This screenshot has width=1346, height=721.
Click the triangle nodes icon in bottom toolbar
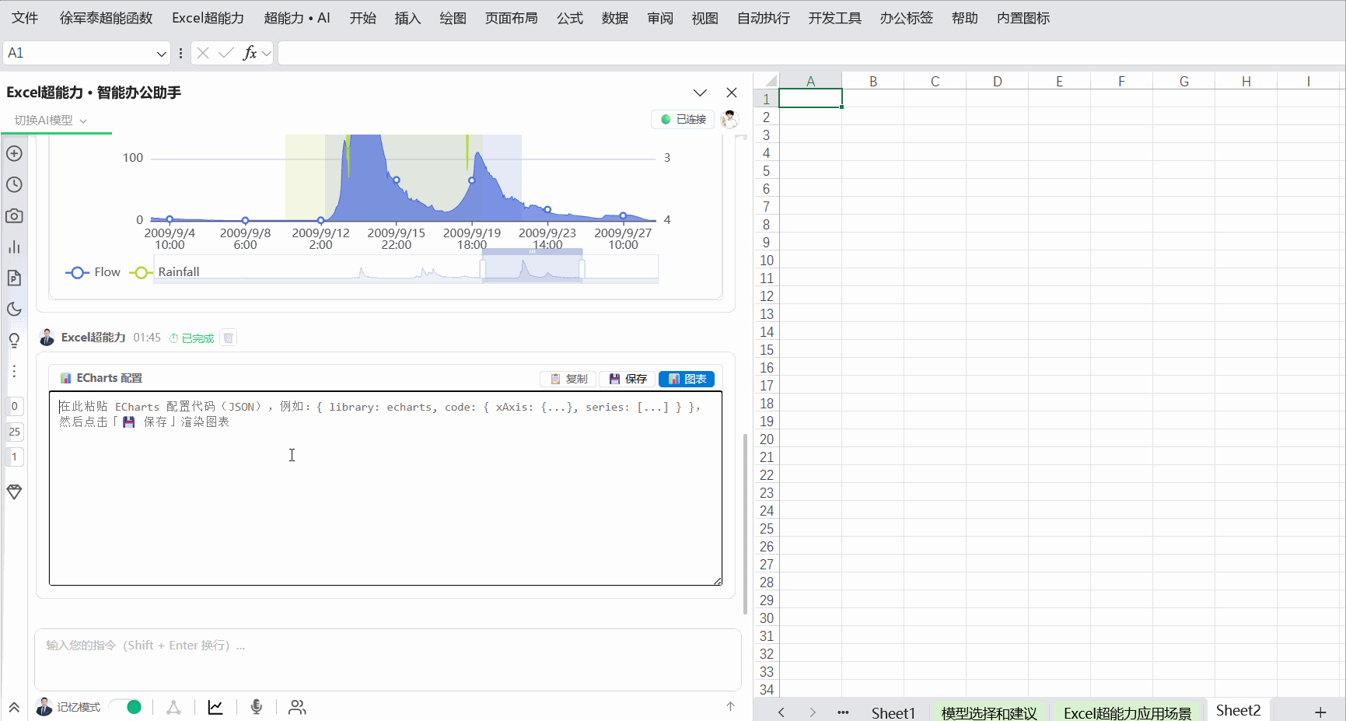(x=173, y=707)
